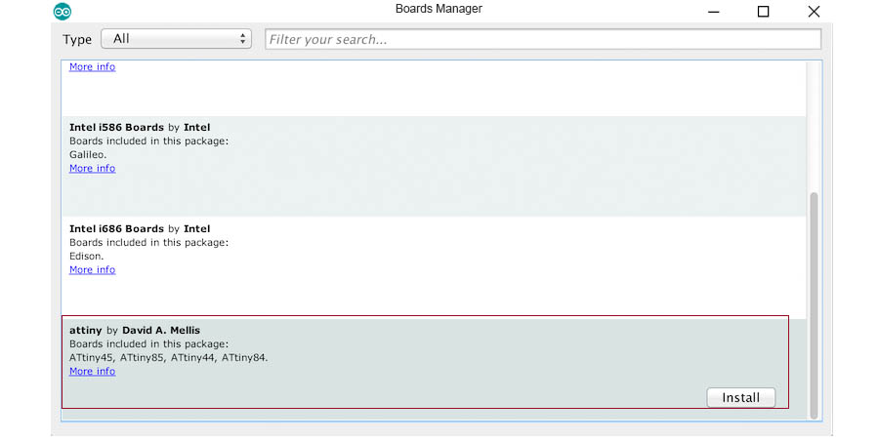Click the vertical scrollbar thumb of boards list
This screenshot has height=442, width=879.
pos(814,305)
